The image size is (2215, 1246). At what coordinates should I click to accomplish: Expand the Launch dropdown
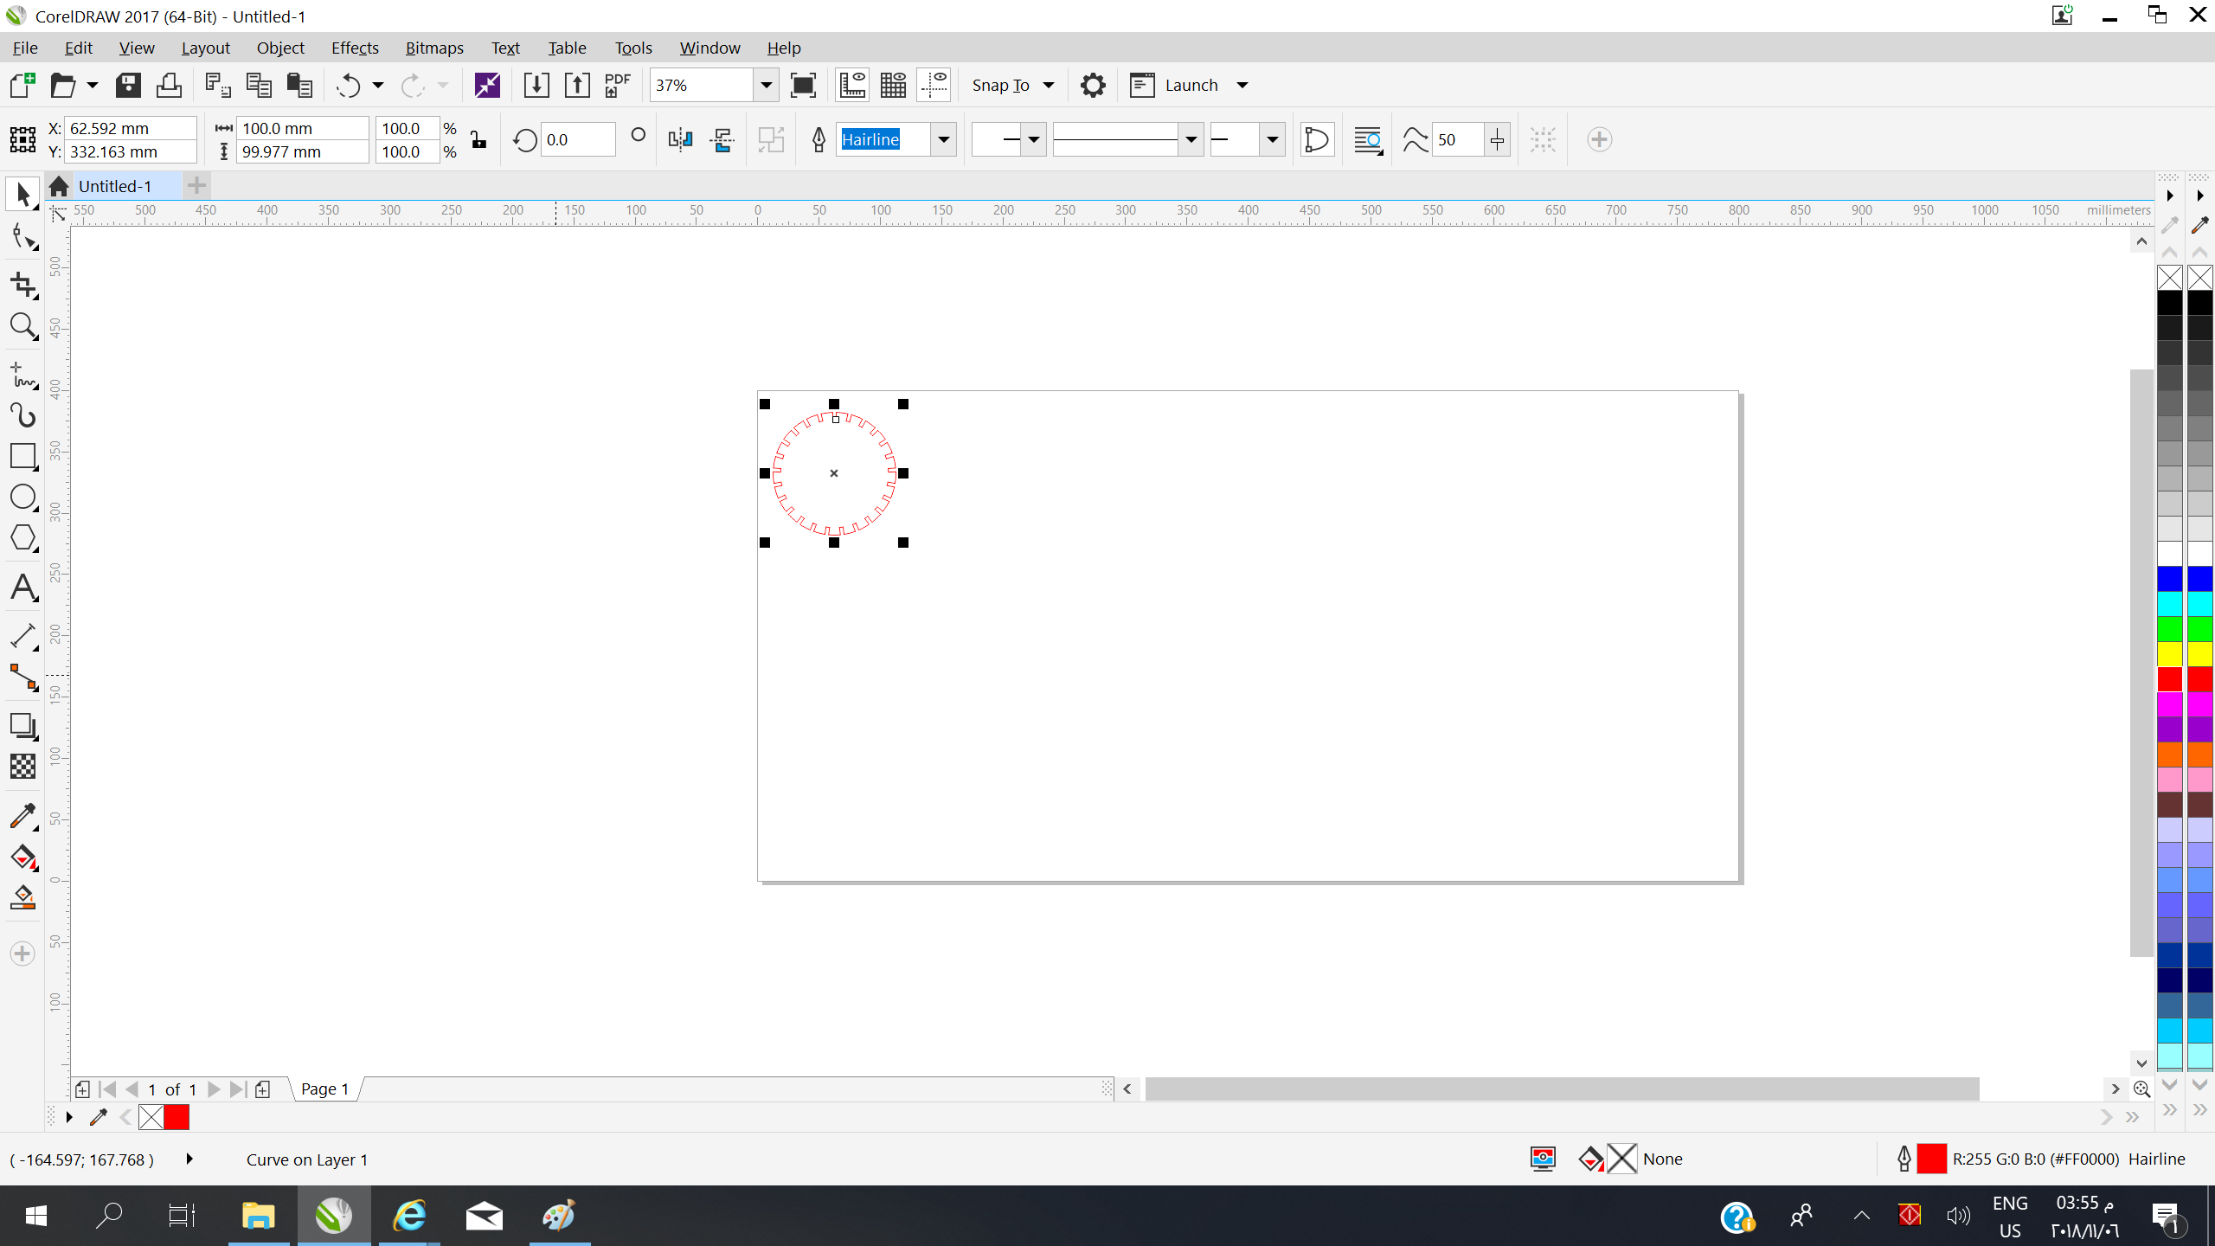pyautogui.click(x=1242, y=85)
